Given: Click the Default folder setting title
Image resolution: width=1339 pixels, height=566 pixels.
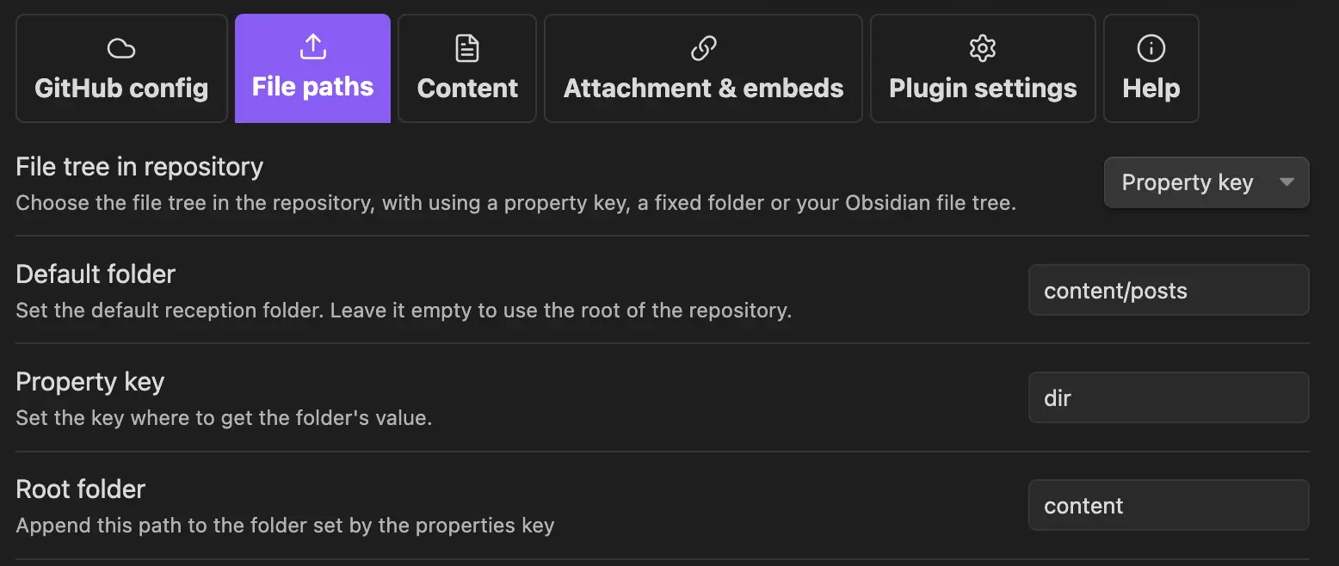Looking at the screenshot, I should (x=96, y=274).
